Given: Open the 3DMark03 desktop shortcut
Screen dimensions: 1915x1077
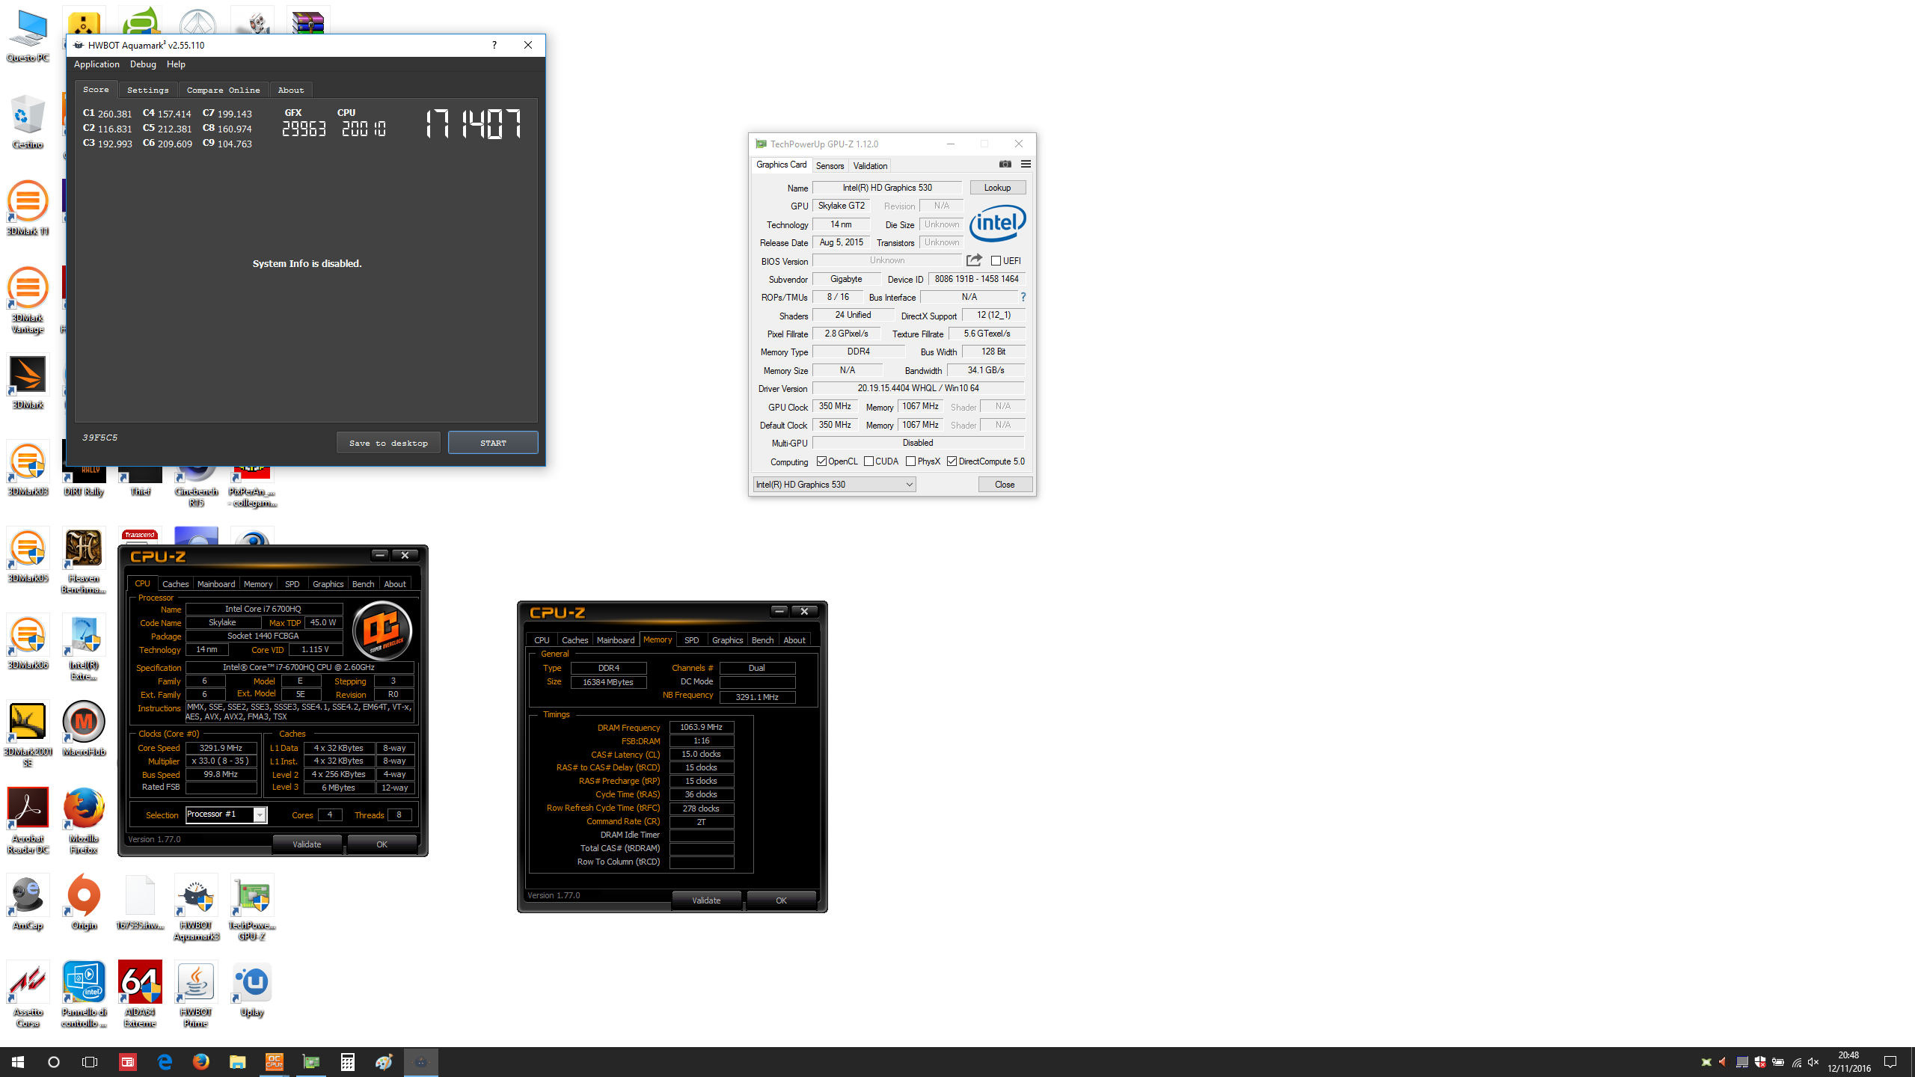Looking at the screenshot, I should (x=28, y=468).
